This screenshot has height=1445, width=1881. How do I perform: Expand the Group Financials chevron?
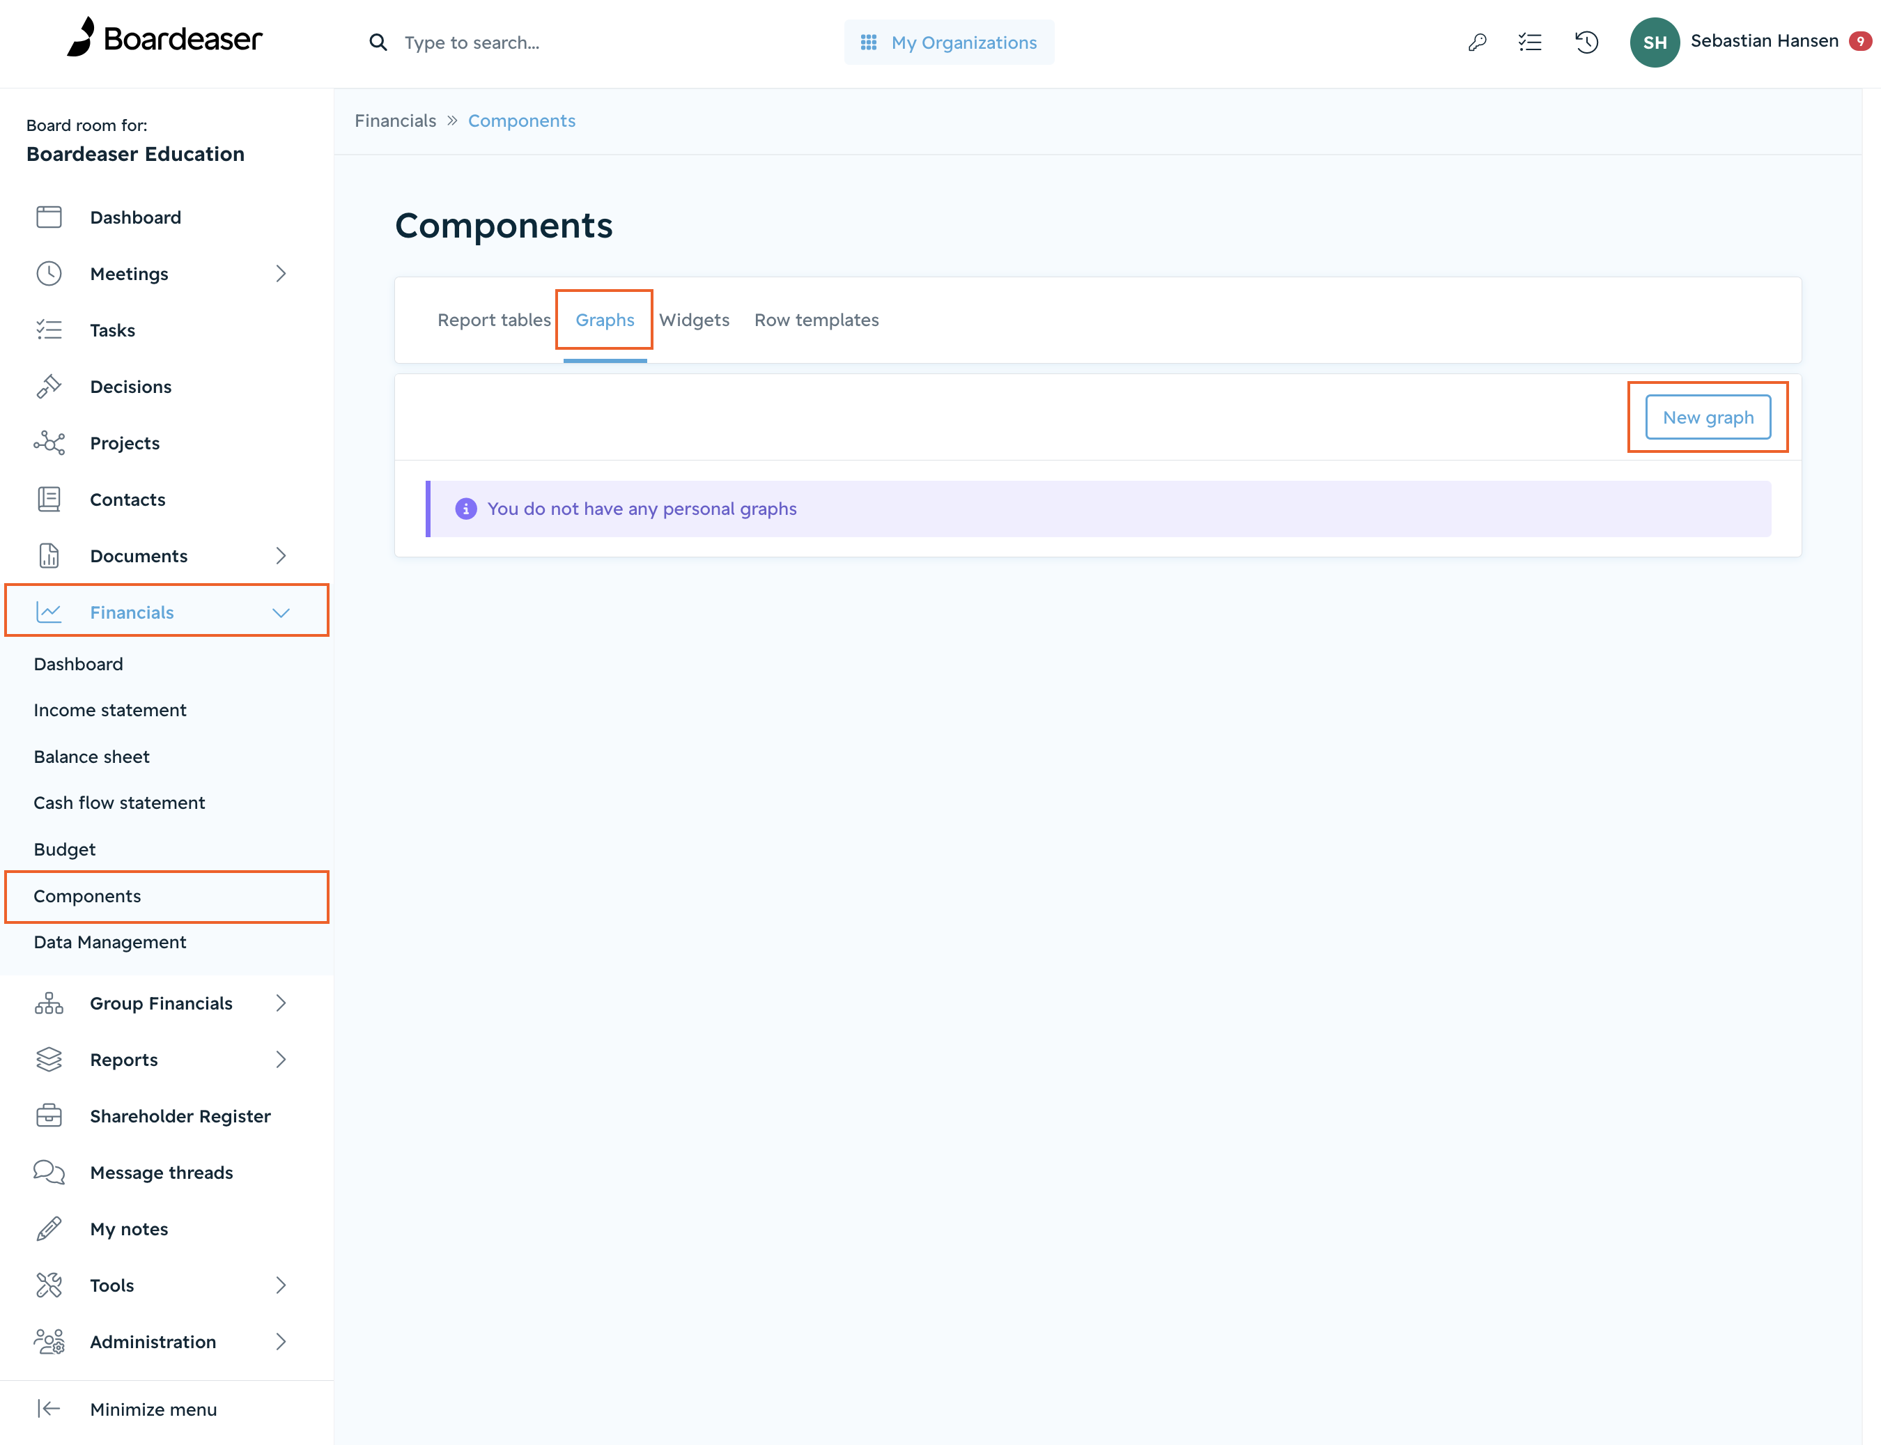pyautogui.click(x=280, y=1003)
